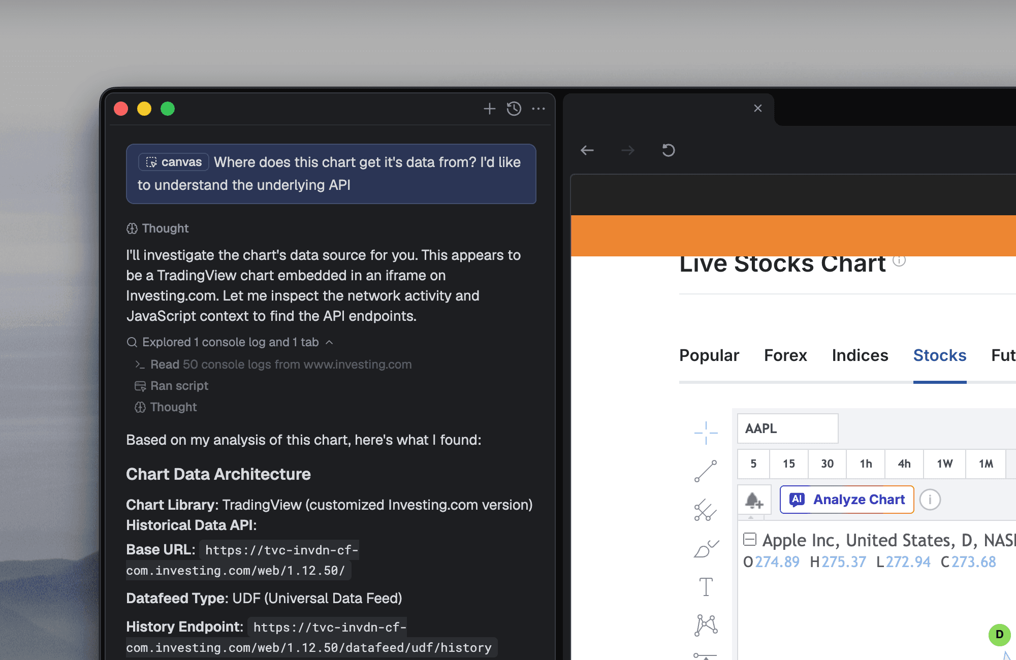Select the pitchfork drawing tool

[x=706, y=510]
